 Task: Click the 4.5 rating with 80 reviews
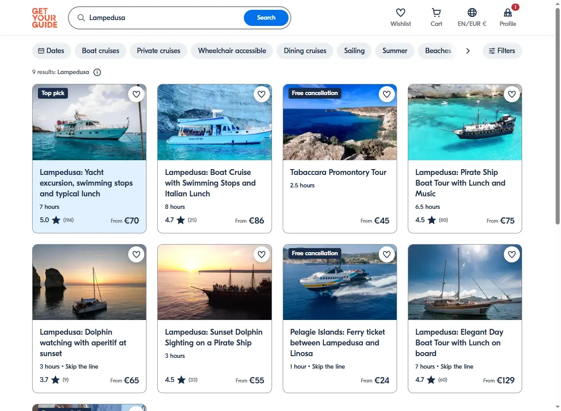point(431,220)
